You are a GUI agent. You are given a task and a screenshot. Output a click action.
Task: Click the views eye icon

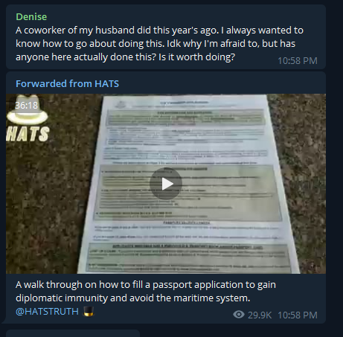239,315
